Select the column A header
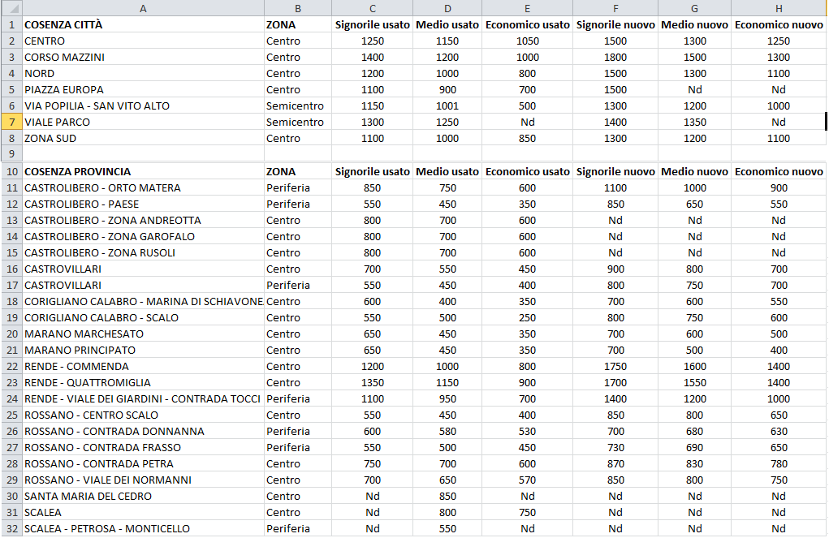Image resolution: width=829 pixels, height=538 pixels. (143, 8)
